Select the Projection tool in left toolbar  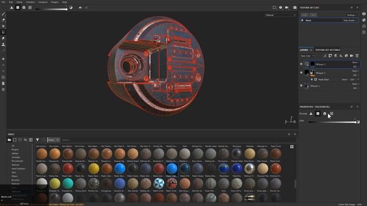[x=3, y=26]
